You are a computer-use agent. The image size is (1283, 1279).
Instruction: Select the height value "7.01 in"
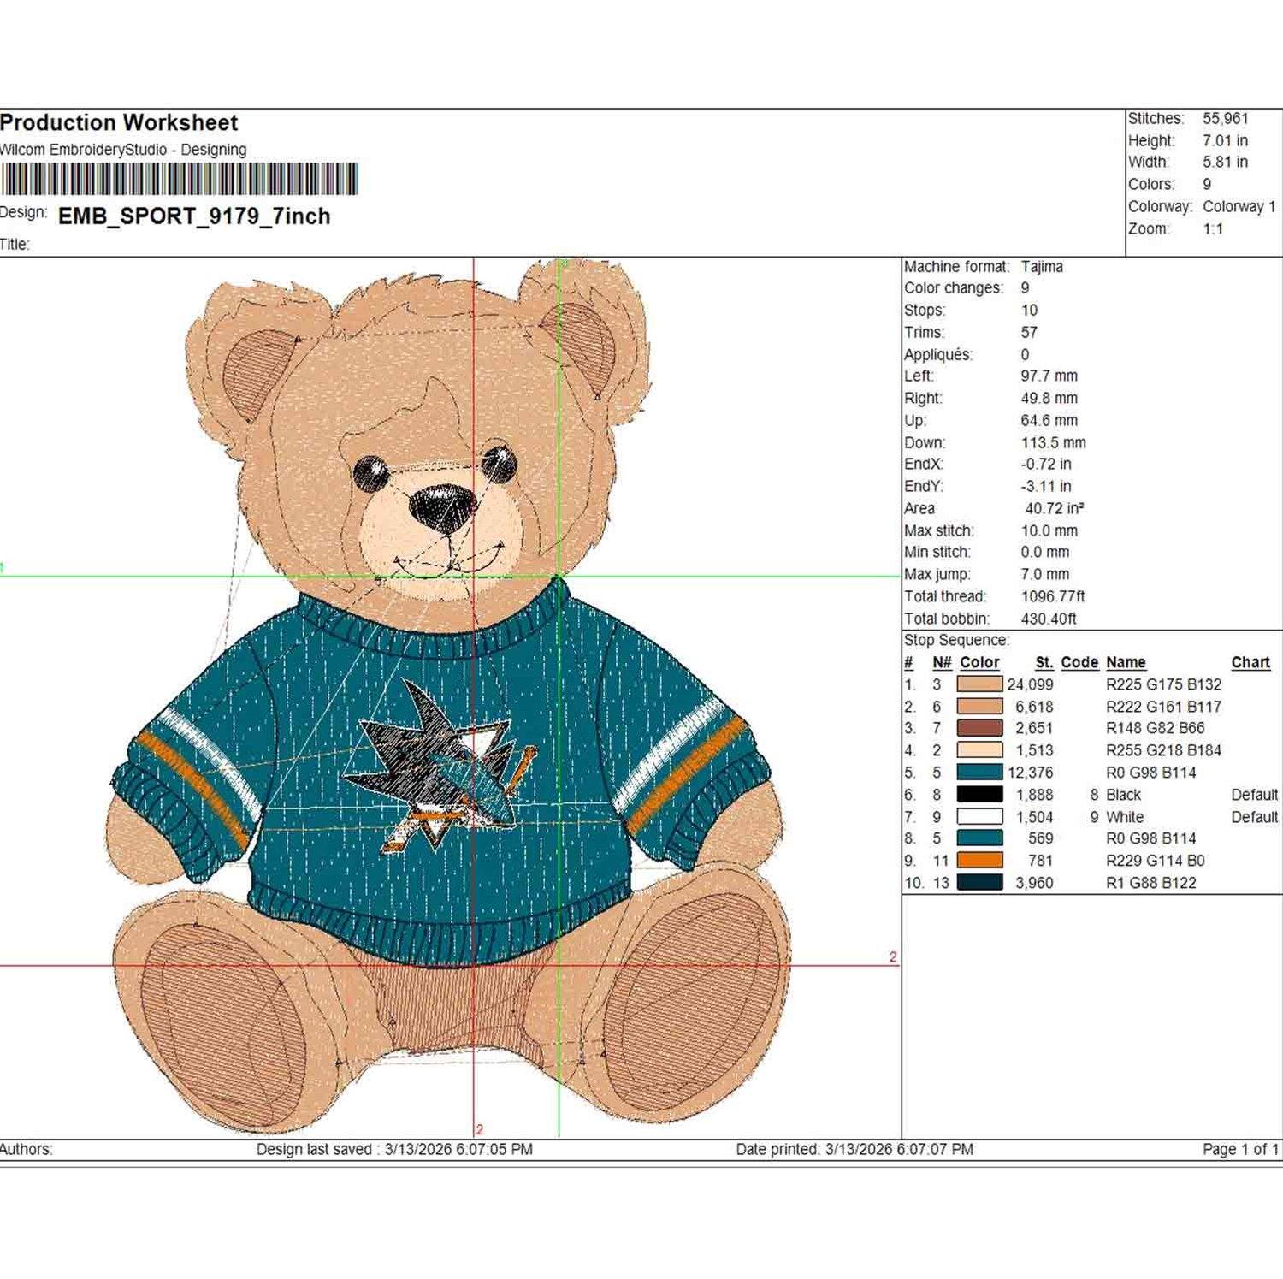click(x=1225, y=141)
